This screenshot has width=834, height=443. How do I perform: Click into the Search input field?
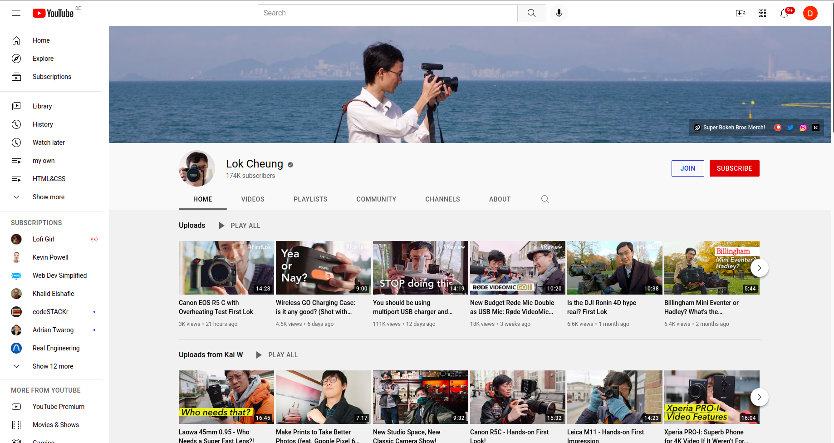388,13
